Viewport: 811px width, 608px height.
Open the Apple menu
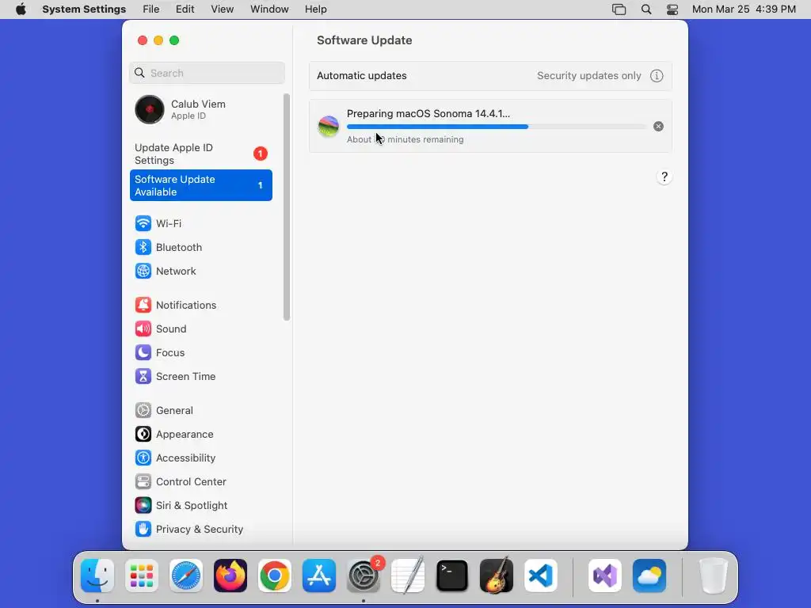coord(21,9)
